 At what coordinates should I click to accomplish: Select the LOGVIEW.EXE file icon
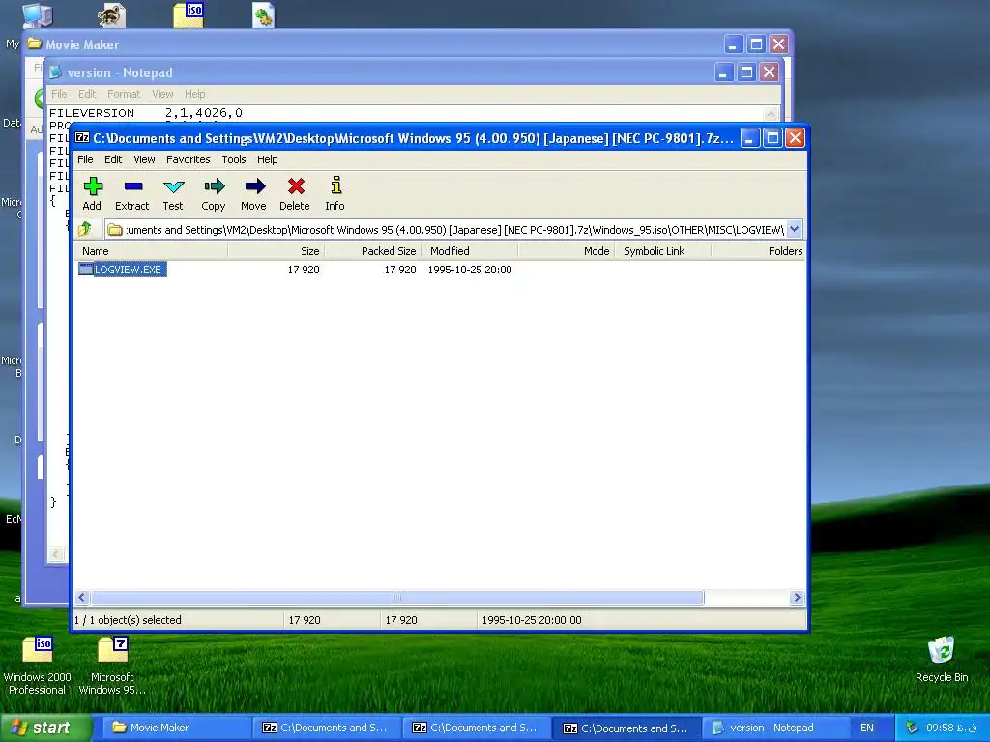pyautogui.click(x=86, y=270)
